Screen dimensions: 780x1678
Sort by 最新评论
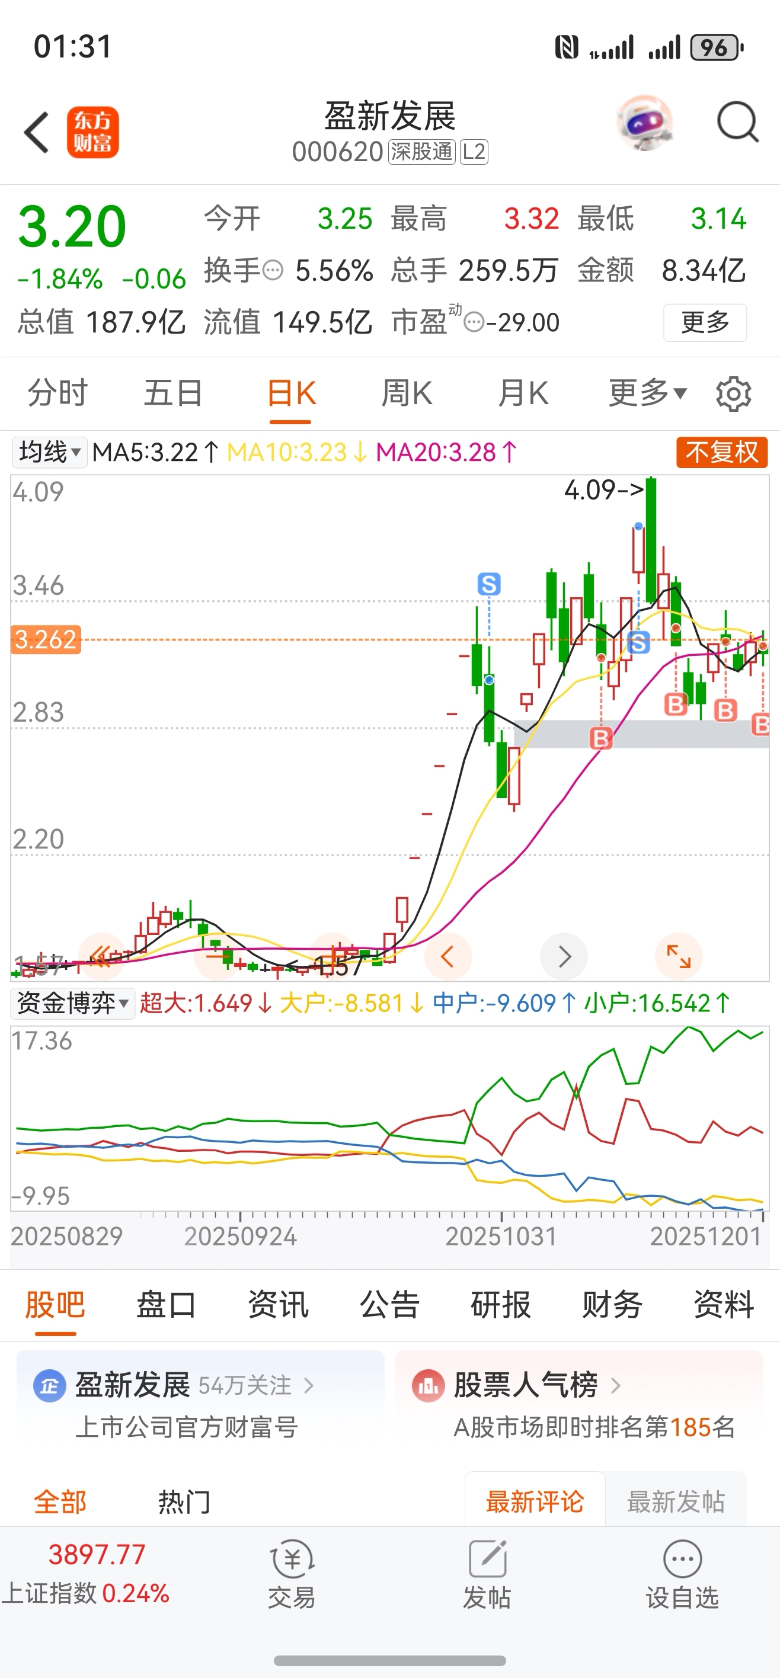[535, 1501]
